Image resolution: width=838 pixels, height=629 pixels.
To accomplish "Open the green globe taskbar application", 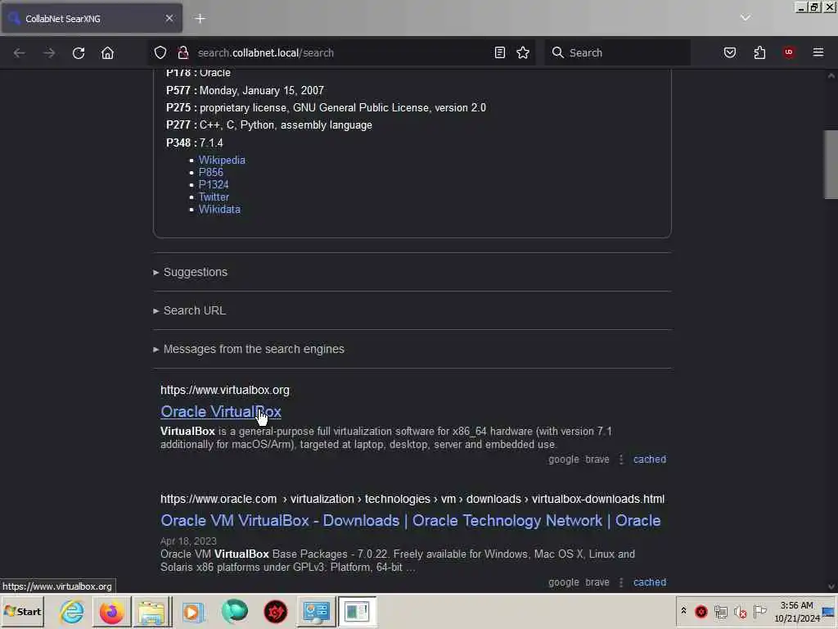I will click(235, 611).
